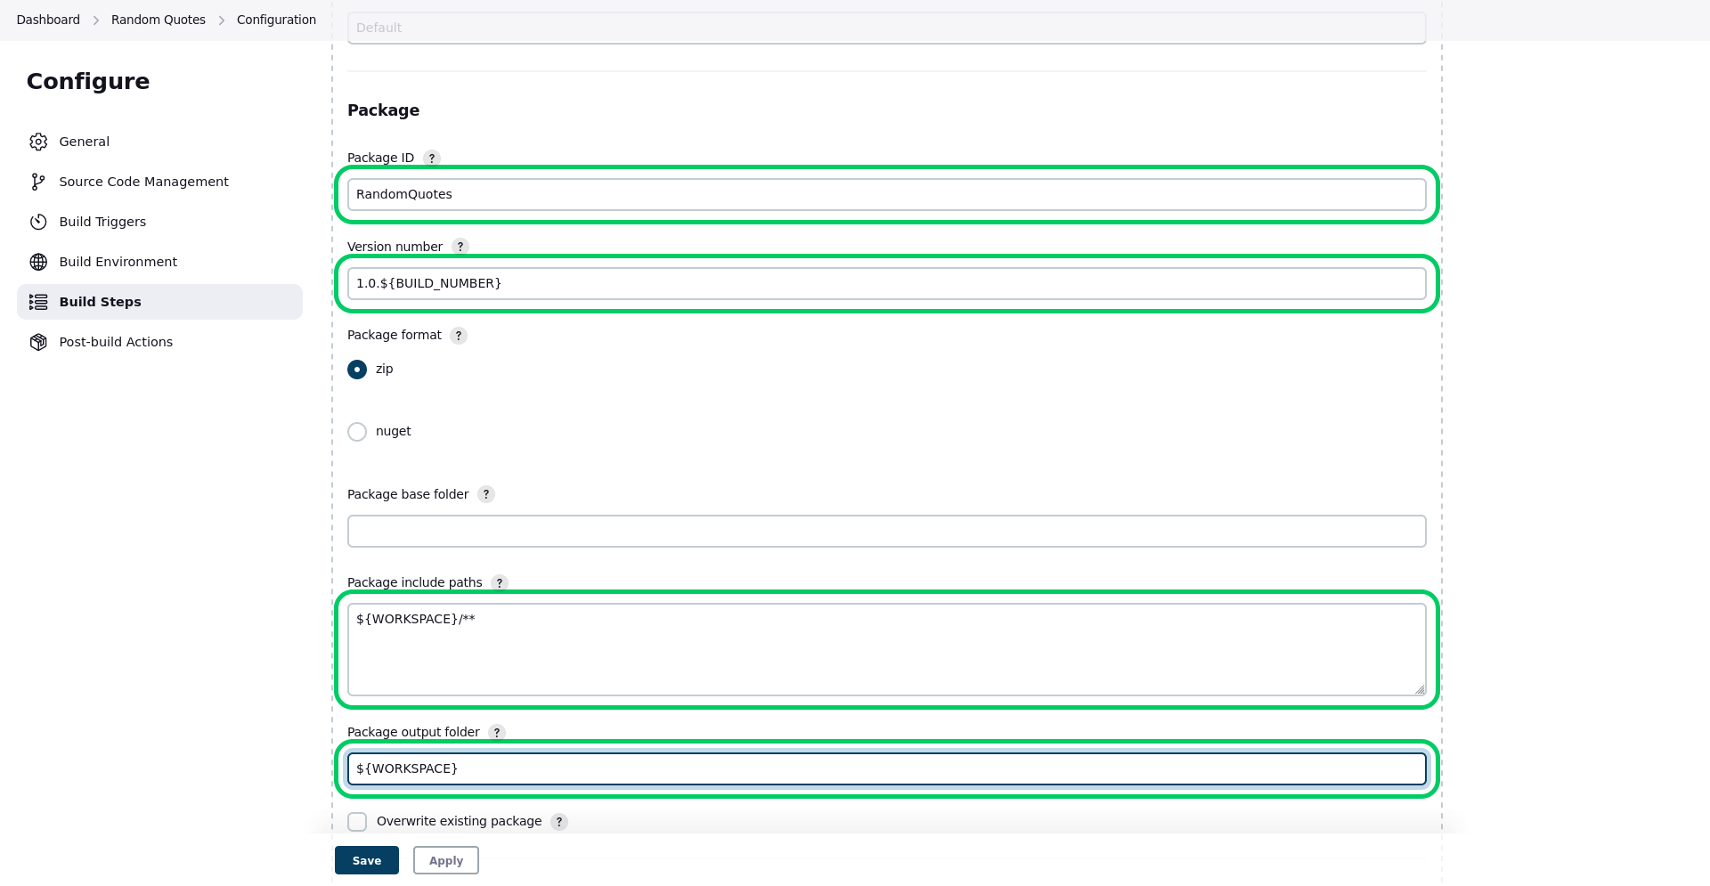
Task: Open help for Package output folder
Action: click(x=497, y=732)
